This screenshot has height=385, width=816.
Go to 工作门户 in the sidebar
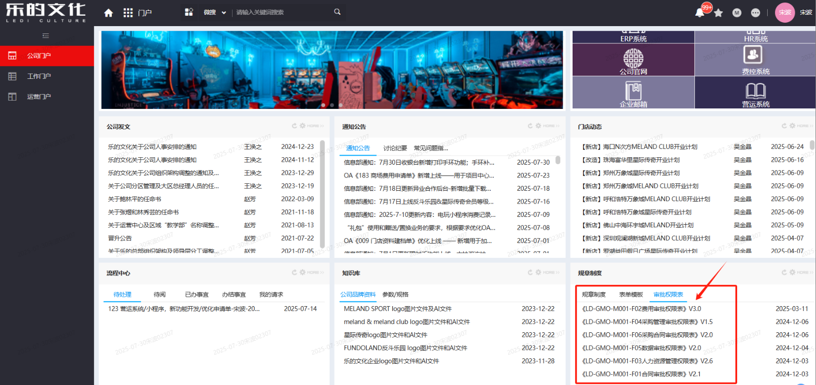coord(39,76)
